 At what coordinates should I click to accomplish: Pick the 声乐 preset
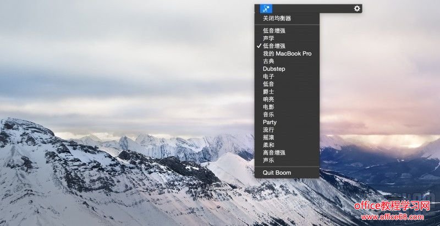(x=287, y=161)
